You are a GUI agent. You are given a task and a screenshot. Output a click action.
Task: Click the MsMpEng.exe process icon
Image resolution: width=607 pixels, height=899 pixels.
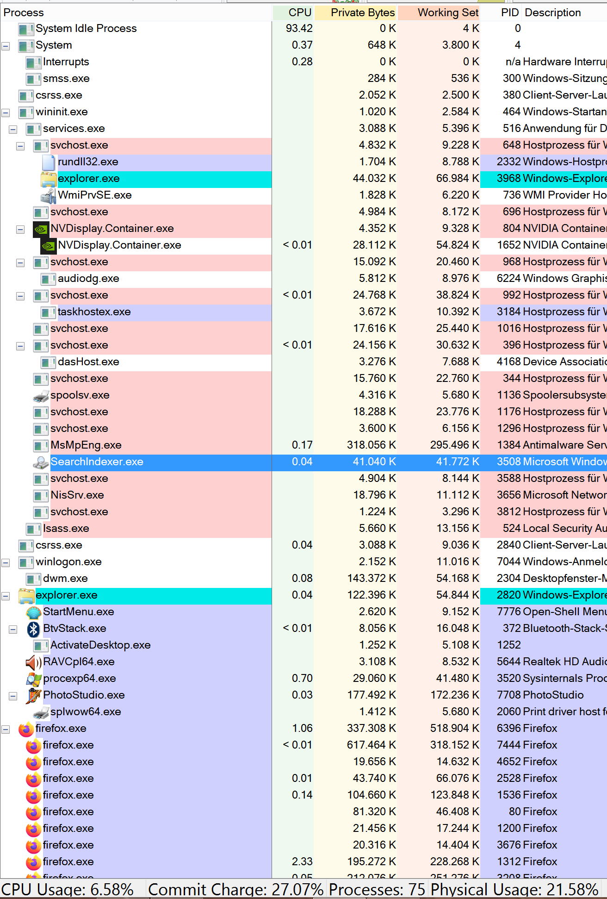[41, 445]
